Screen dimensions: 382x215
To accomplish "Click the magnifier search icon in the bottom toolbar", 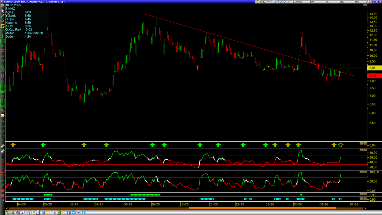I will pos(23,212).
